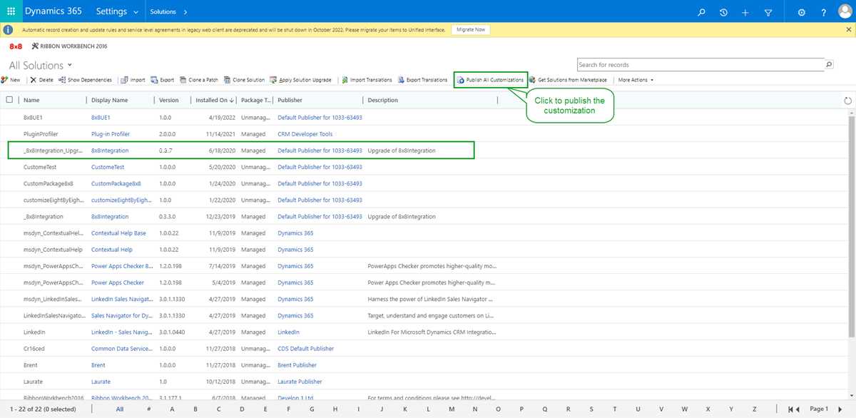Select the Export solution icon
This screenshot has width=856, height=418.
pyautogui.click(x=162, y=79)
